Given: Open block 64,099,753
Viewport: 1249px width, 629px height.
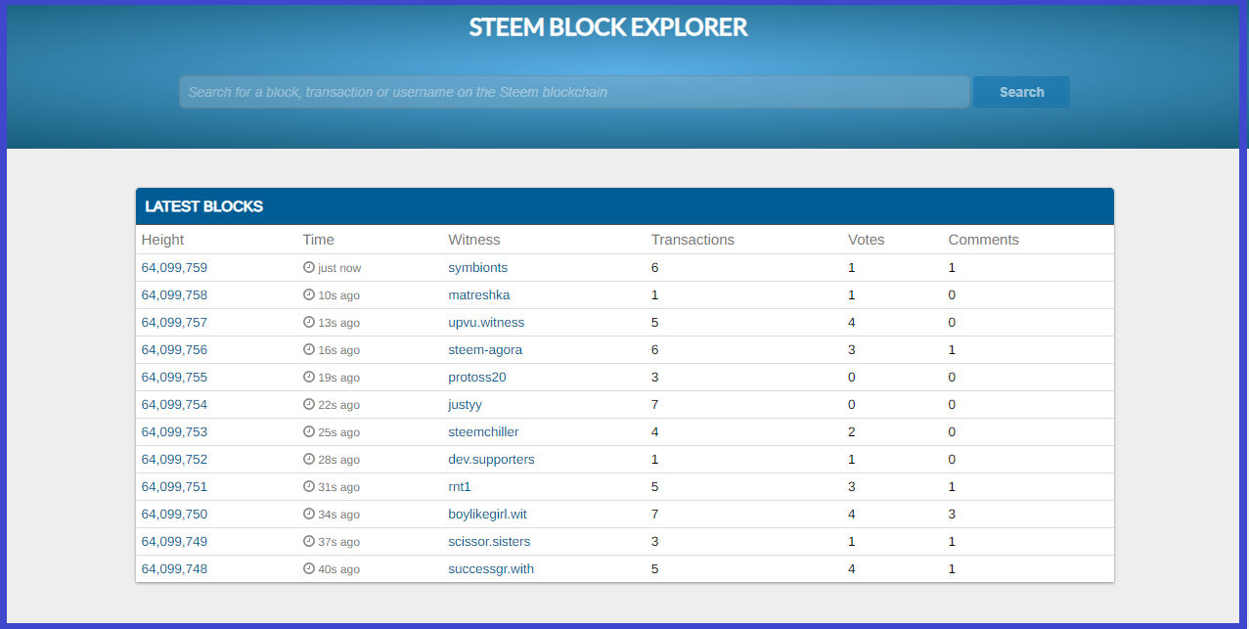Looking at the screenshot, I should (x=174, y=431).
